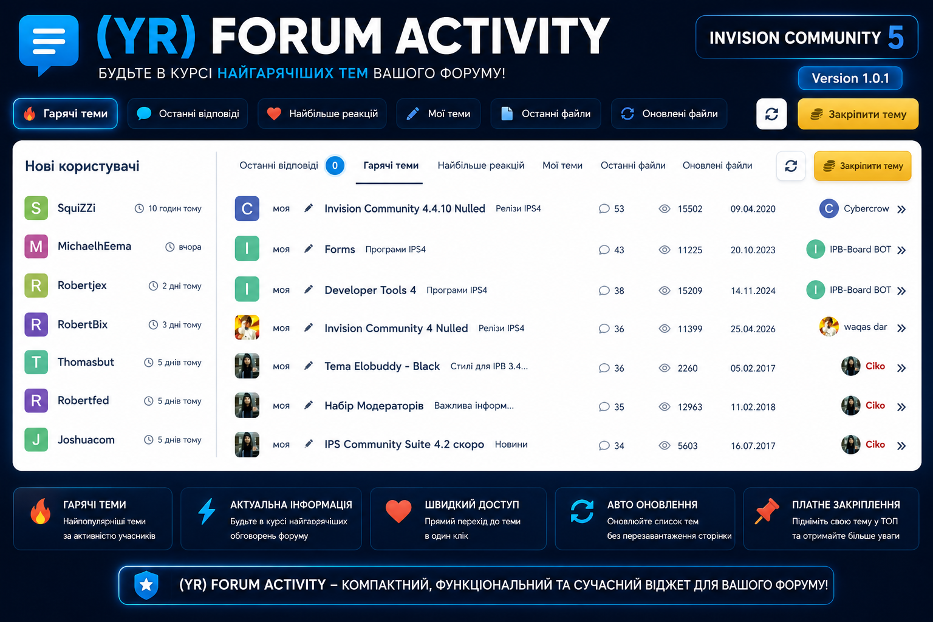Click Оновлені файли button in top bar

pos(669,114)
